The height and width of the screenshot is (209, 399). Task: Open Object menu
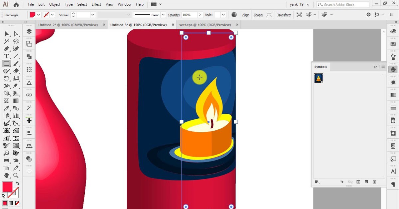(55, 4)
